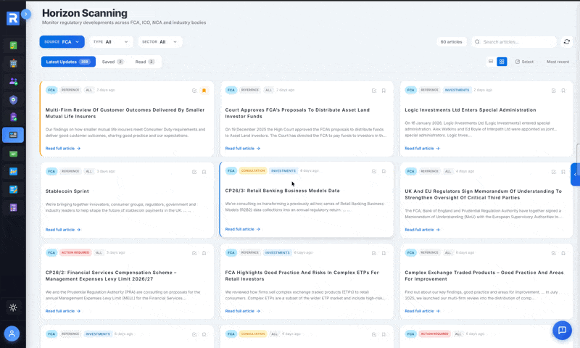Open the purple list sidebar icon
The image size is (580, 348).
[13, 207]
